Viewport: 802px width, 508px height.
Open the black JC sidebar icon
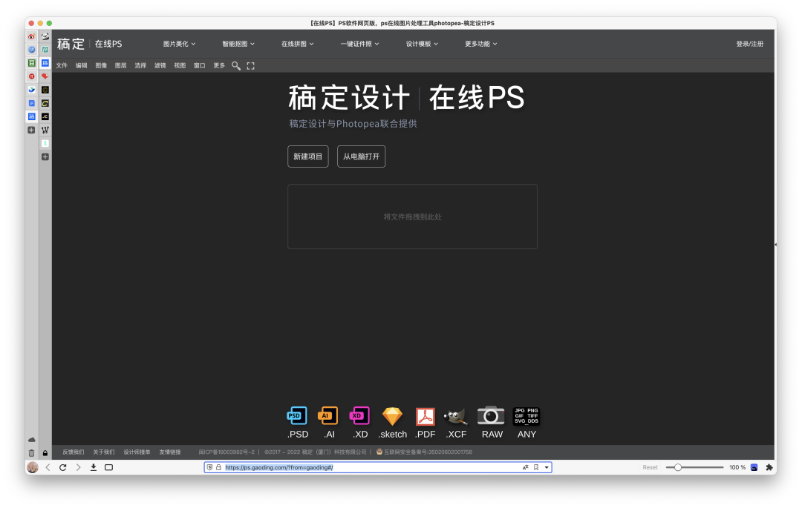click(x=45, y=116)
